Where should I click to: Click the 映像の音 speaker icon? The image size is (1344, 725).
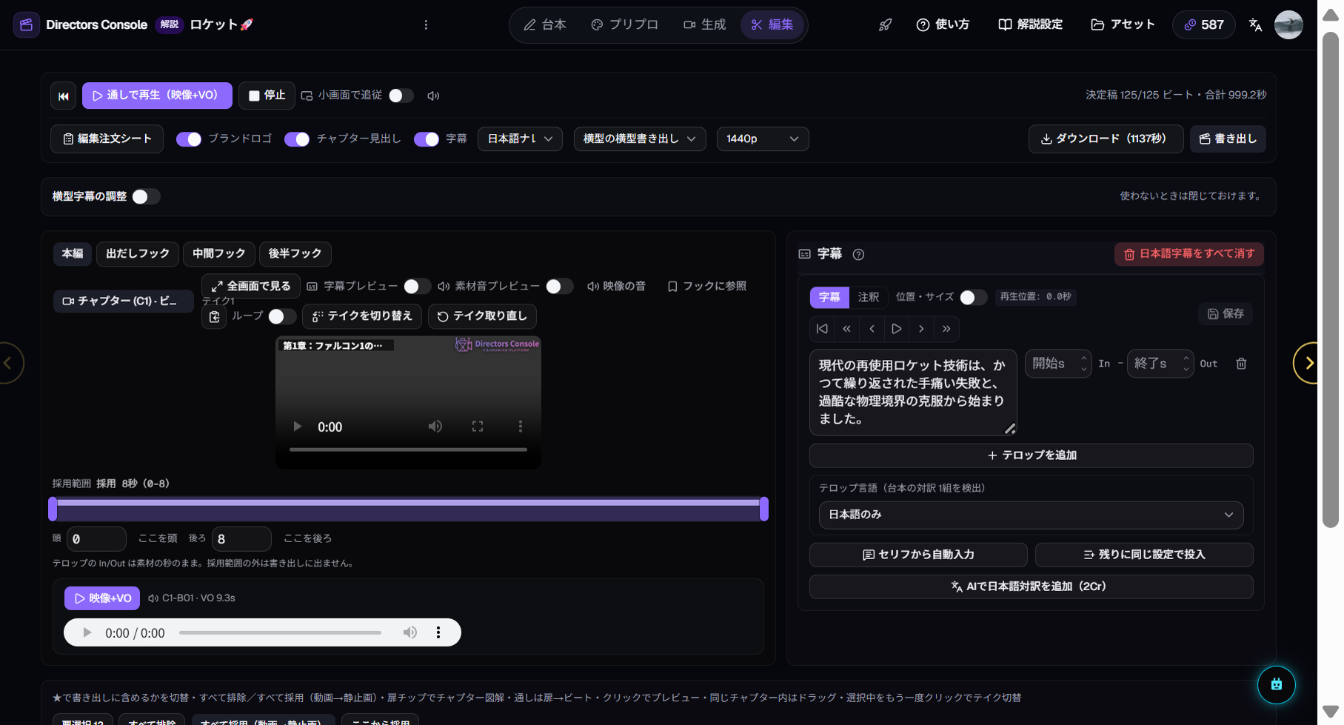pyautogui.click(x=593, y=286)
